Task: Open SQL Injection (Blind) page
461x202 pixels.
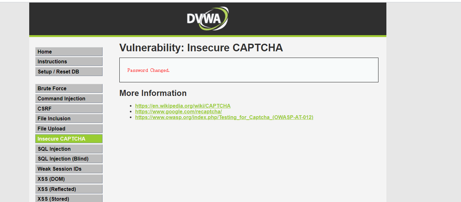Action: click(69, 159)
